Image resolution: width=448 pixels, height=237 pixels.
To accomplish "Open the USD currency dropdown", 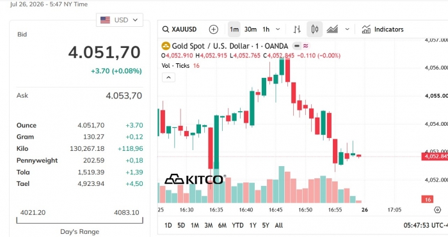I will pyautogui.click(x=120, y=20).
